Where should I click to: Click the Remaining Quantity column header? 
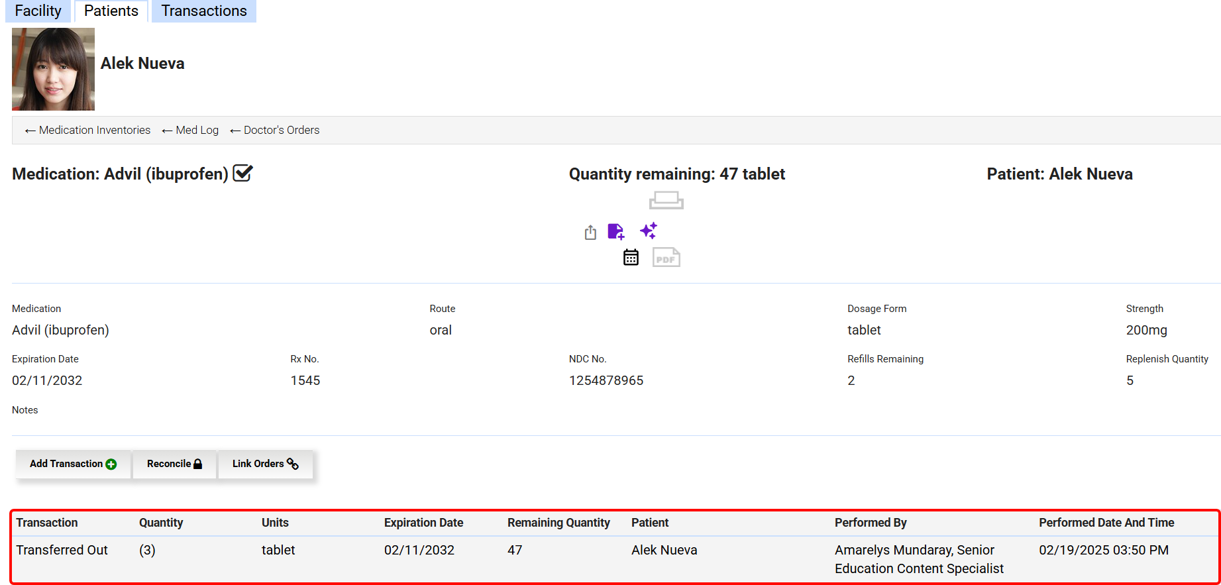point(558,523)
